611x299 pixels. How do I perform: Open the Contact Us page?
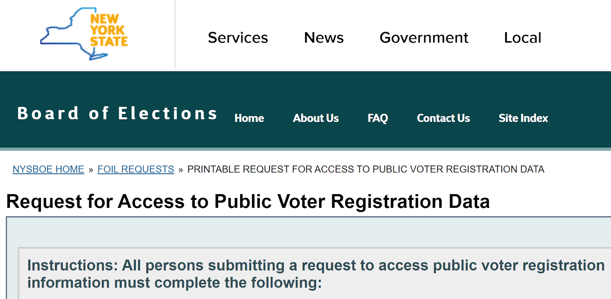pos(443,118)
